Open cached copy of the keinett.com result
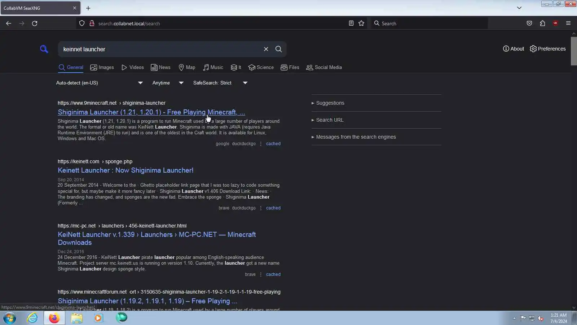The width and height of the screenshot is (577, 325). (x=273, y=208)
